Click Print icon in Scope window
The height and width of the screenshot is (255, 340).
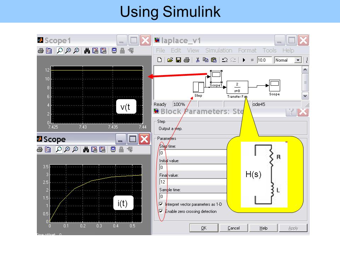40,149
